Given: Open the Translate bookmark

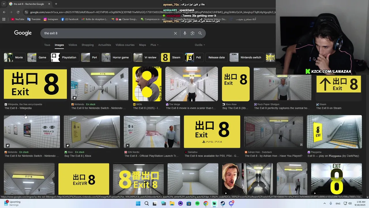Looking at the screenshot, I should [x=34, y=19].
